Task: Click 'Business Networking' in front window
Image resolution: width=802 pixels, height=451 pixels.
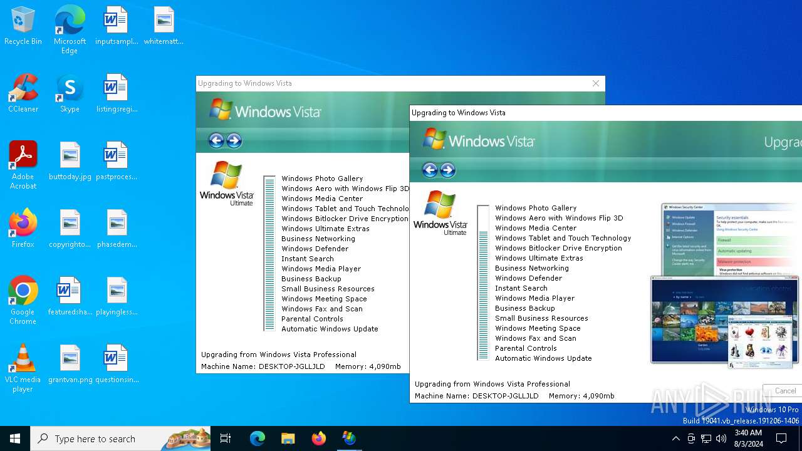Action: [532, 268]
